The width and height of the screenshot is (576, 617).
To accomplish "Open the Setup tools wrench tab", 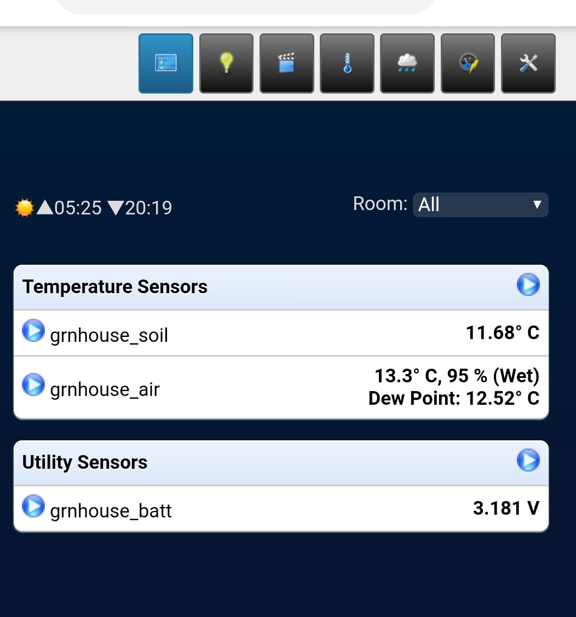I will tap(528, 63).
